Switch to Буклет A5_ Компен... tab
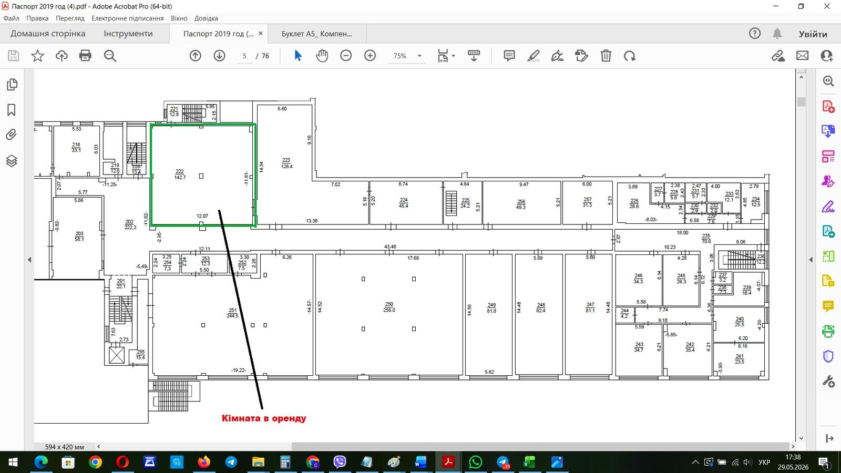 tap(317, 34)
